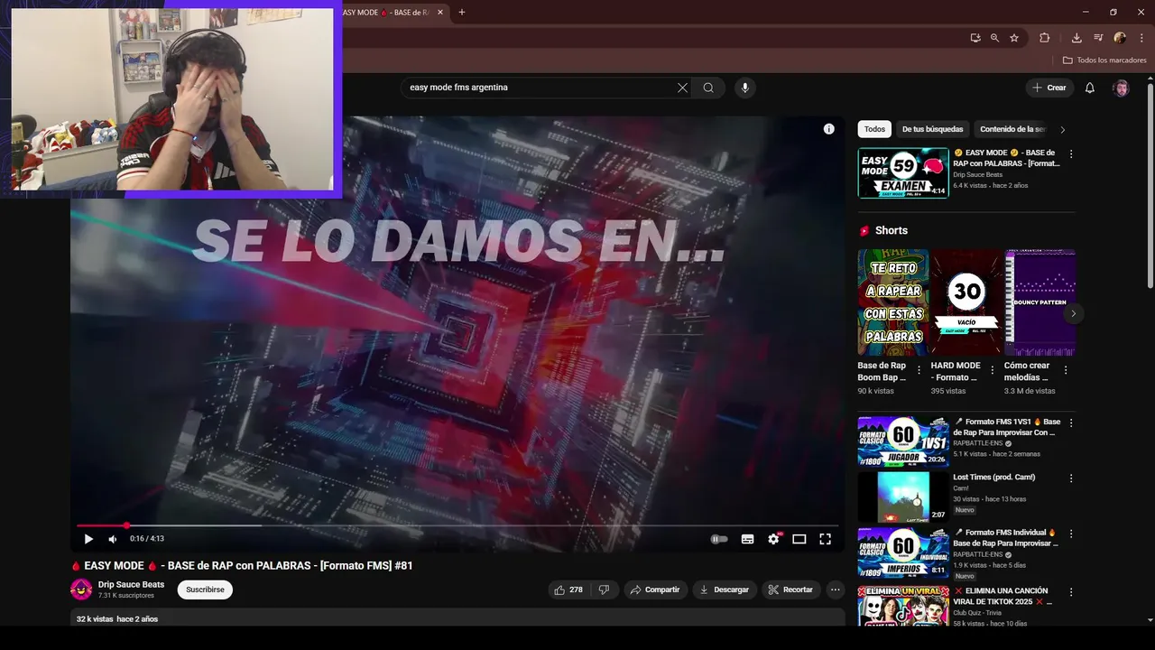Bookmark this page star icon

click(x=1014, y=38)
